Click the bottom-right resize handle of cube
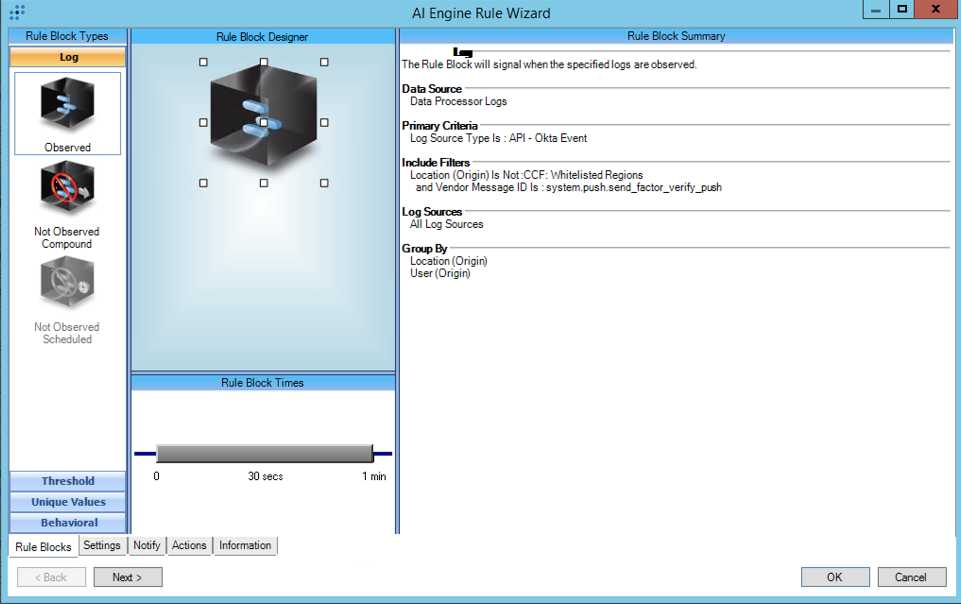The height and width of the screenshot is (604, 961). pos(324,183)
